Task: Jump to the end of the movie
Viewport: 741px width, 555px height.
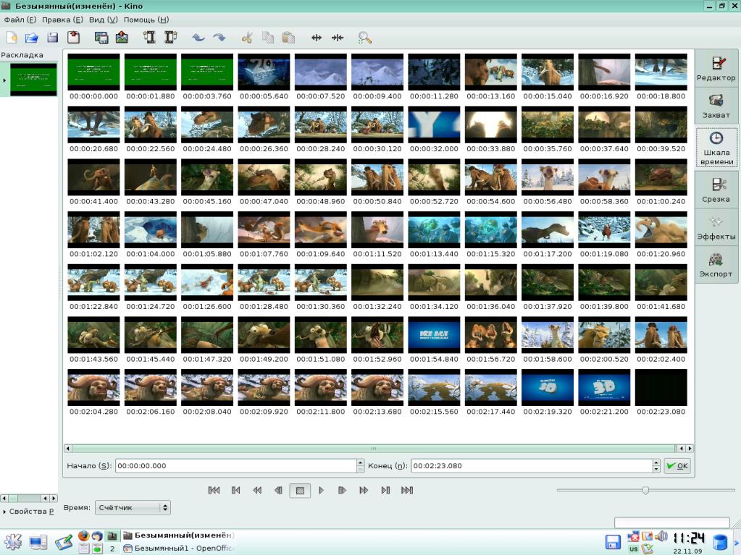Action: tap(407, 491)
